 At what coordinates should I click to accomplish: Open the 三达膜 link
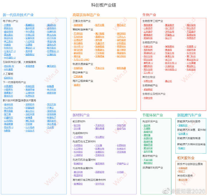[99, 145]
